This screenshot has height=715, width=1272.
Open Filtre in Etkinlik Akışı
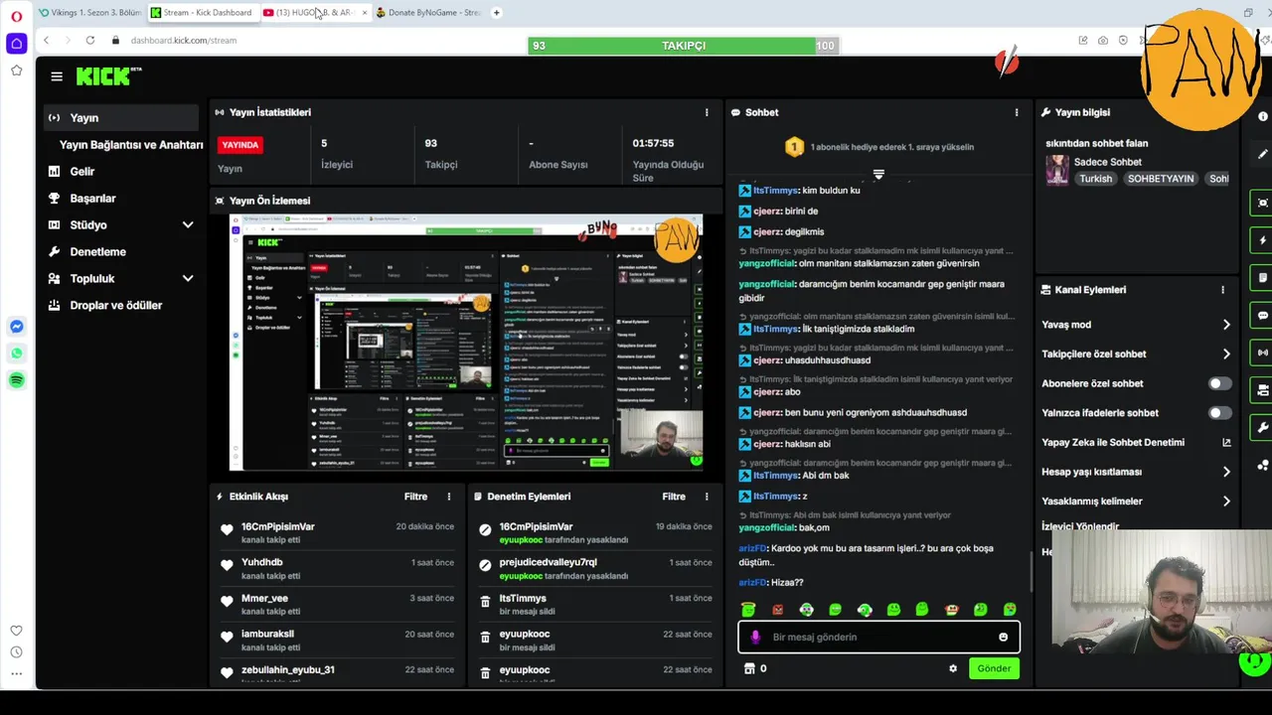(x=415, y=497)
